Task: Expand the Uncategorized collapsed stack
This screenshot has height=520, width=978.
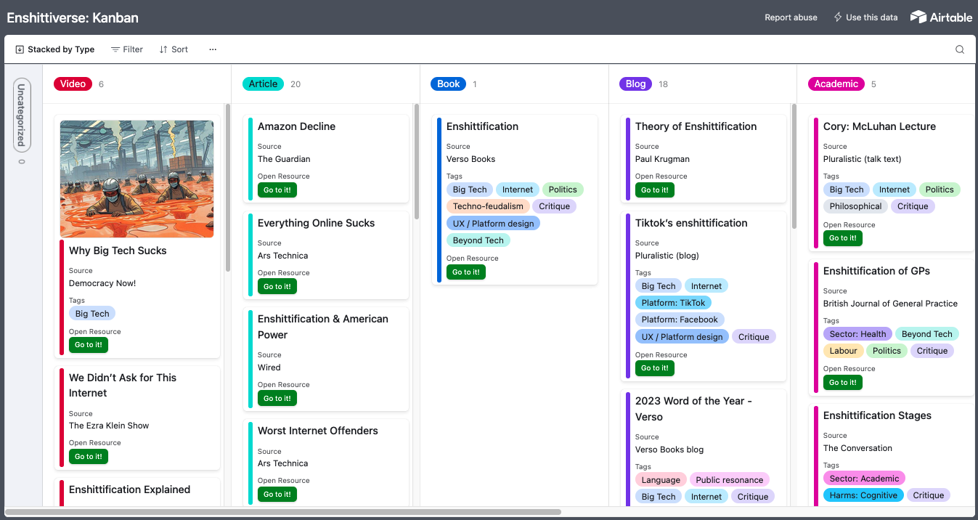Action: (22, 115)
